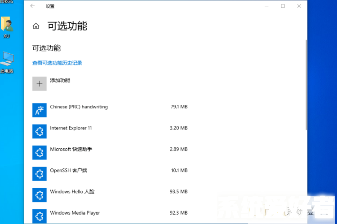Click the Microsoft 快速助手 feature icon

tap(40, 152)
